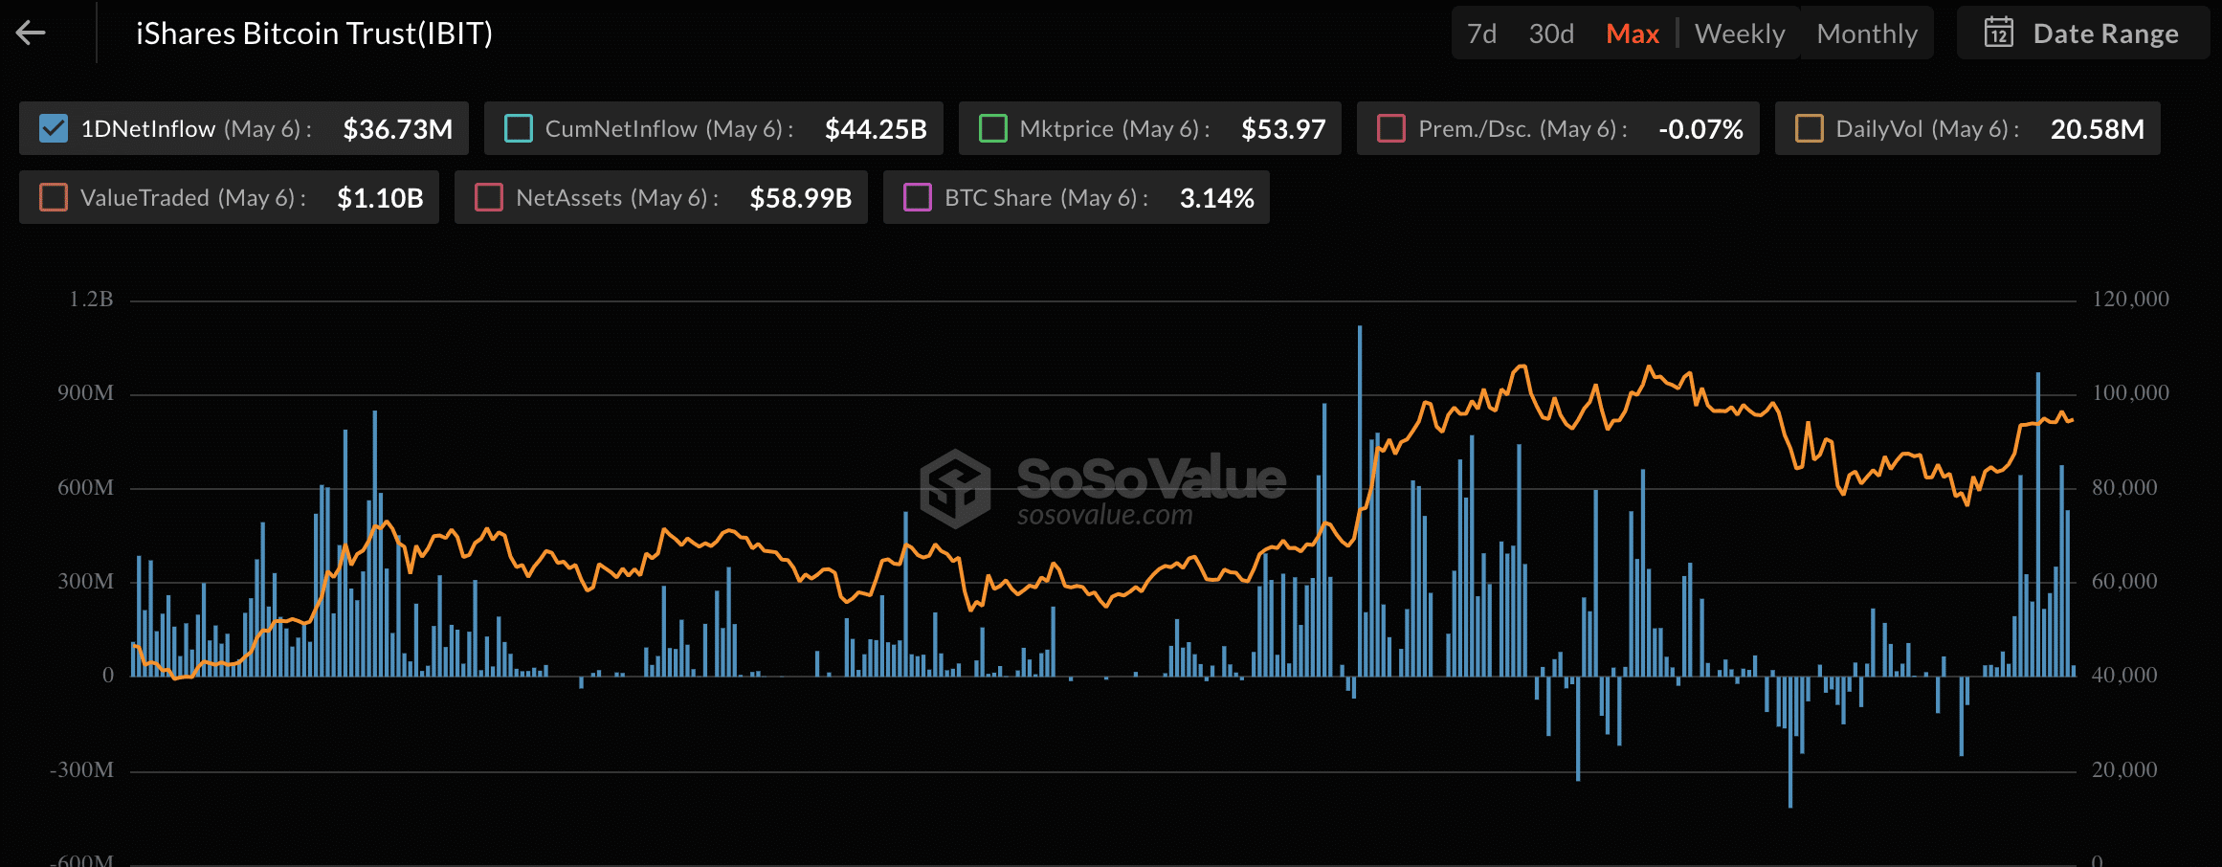Toggle the BTC Share checkbox
2222x867 pixels.
point(918,197)
